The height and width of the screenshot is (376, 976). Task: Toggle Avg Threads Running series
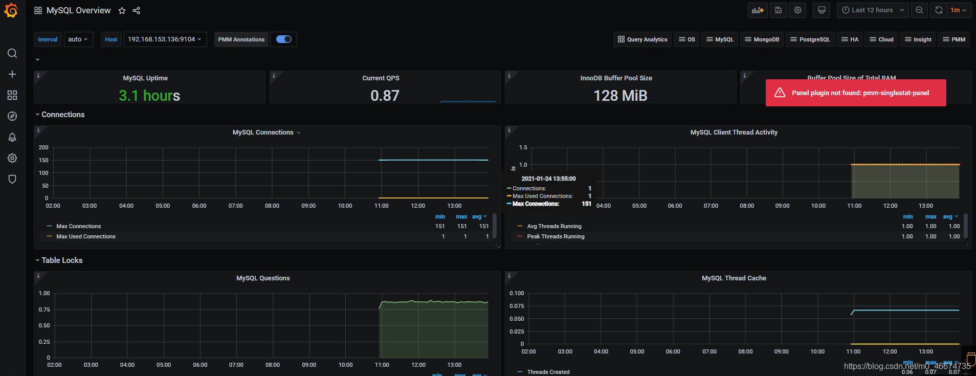click(x=554, y=226)
